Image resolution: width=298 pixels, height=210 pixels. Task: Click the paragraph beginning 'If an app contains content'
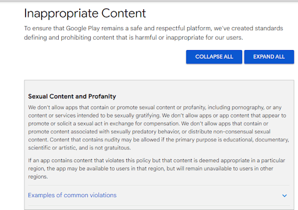(x=157, y=169)
